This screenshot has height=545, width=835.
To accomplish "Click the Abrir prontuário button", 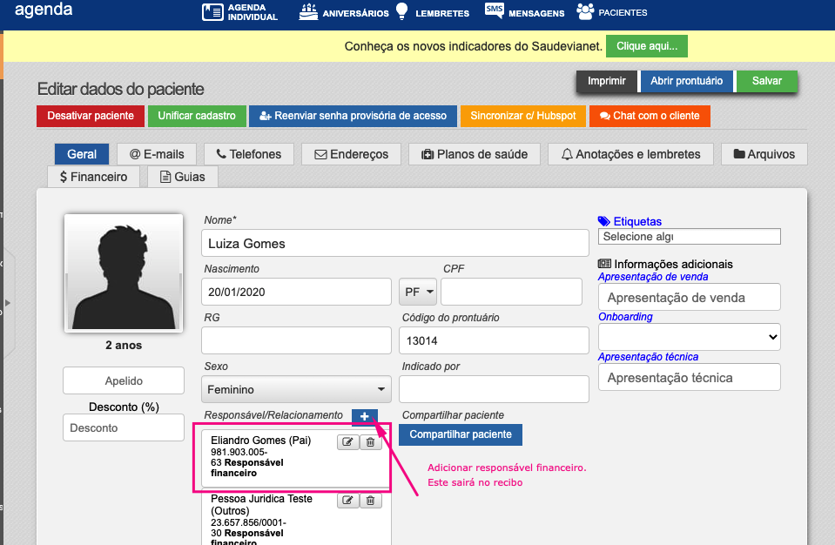I will pyautogui.click(x=686, y=81).
